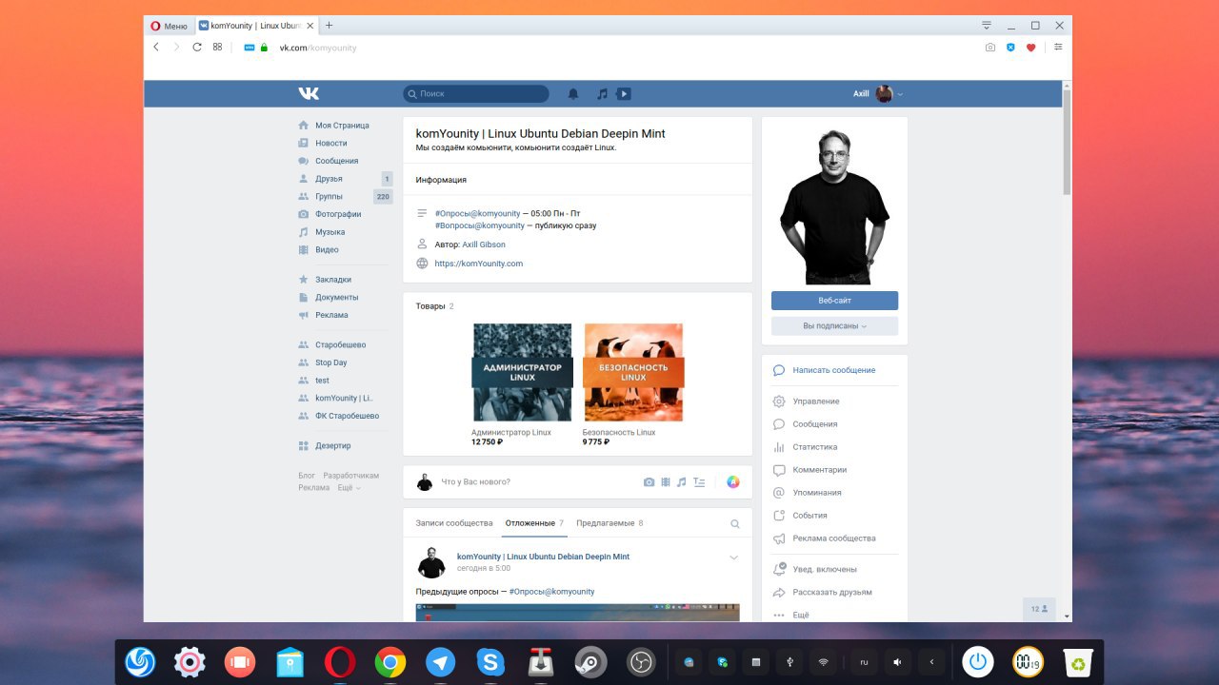
Task: Switch keyboard layout 'ru' in tray
Action: [x=864, y=662]
